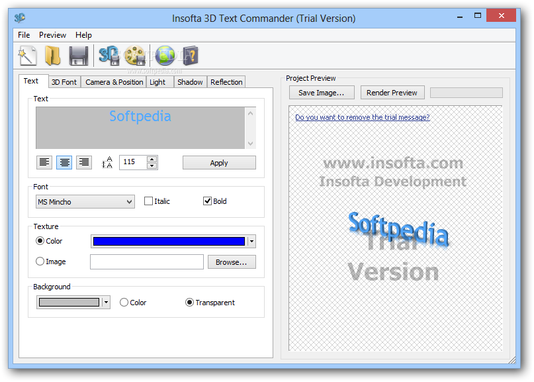Expand the texture color dropdown arrow
Viewport: 534px width, 382px height.
251,241
